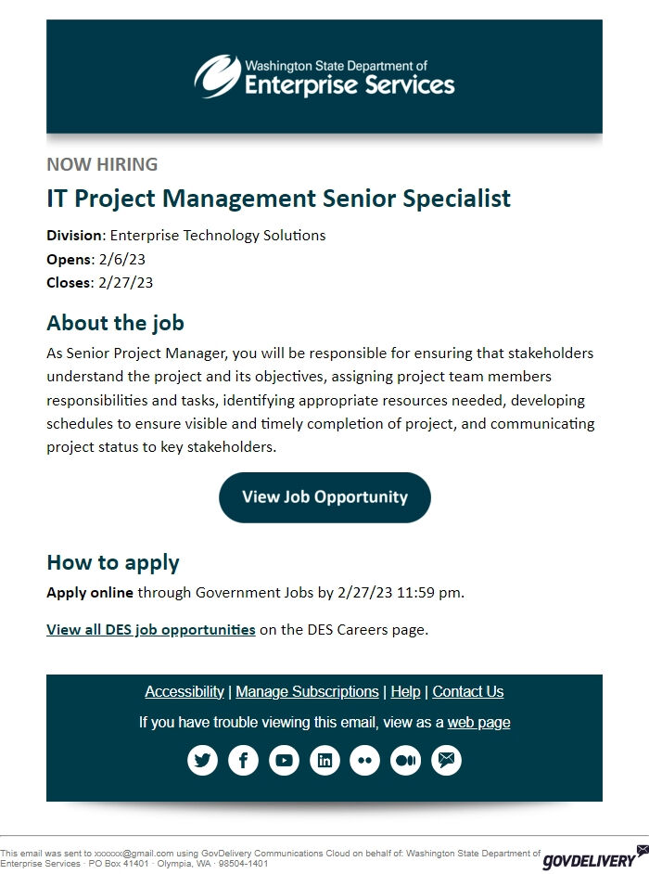The height and width of the screenshot is (874, 649).
Task: Visit the LinkedIn icon link
Action: pos(324,761)
